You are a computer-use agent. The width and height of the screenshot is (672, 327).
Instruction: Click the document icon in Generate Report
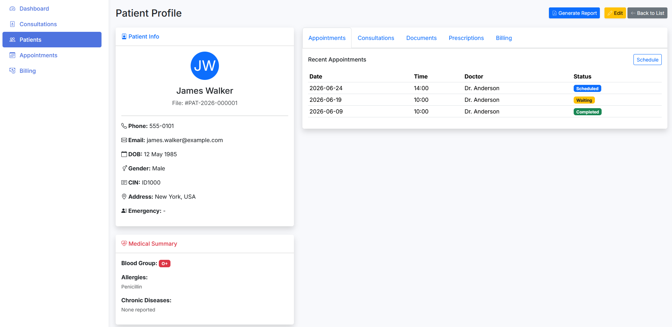point(554,13)
